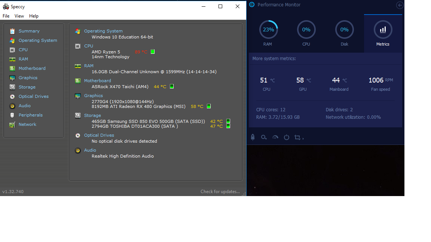Click the RAM 23% gauge in Performance Monitor
Image resolution: width=431 pixels, height=242 pixels.
point(268,30)
